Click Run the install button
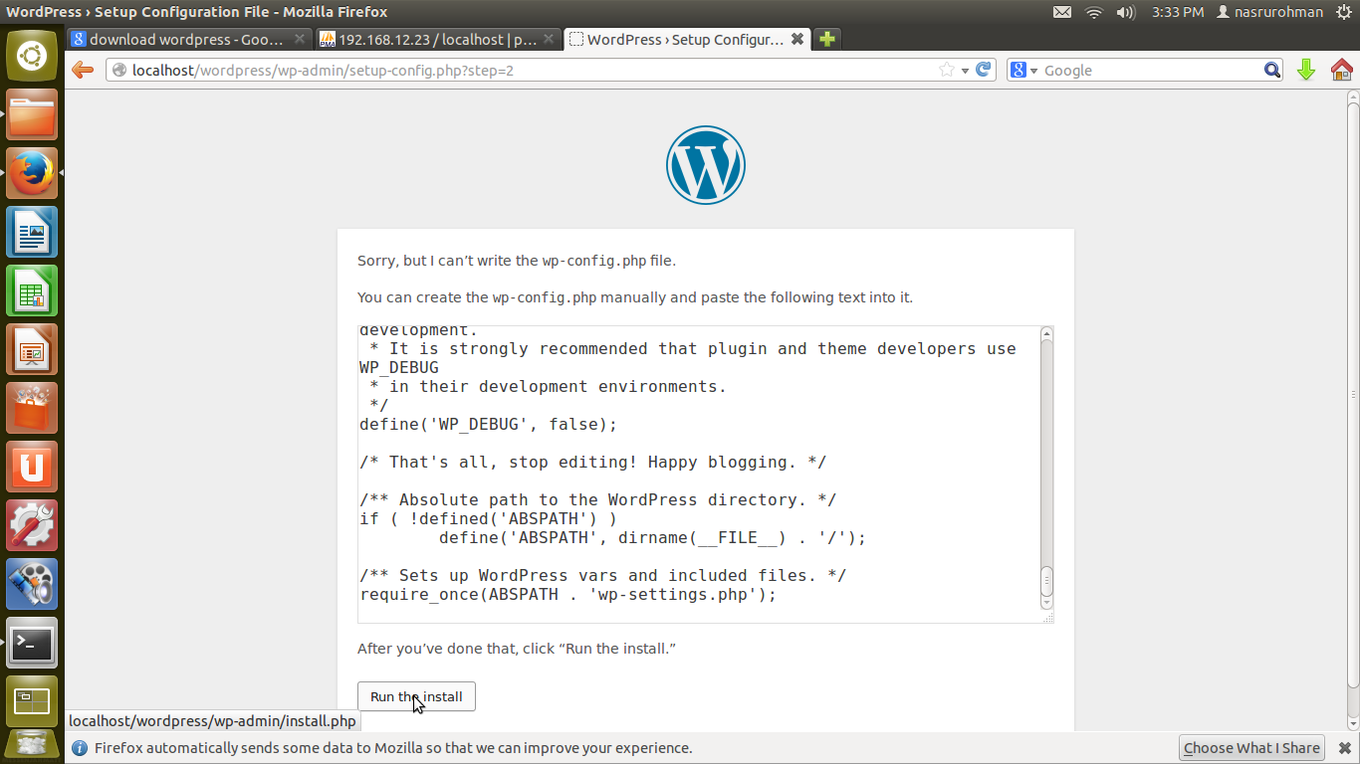This screenshot has width=1360, height=764. coord(416,696)
